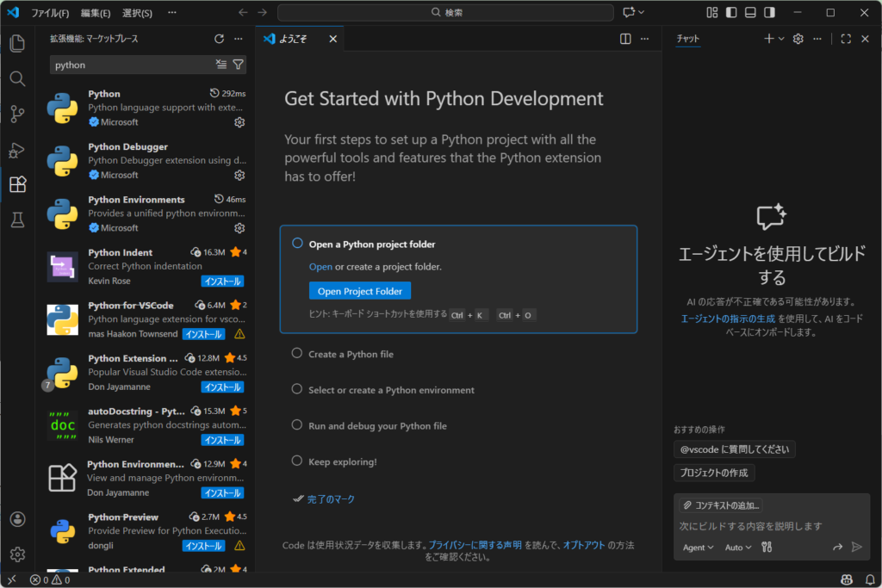Open the 選択(S) menu

pyautogui.click(x=137, y=13)
